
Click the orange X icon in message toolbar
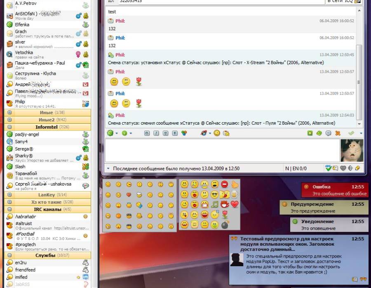click(338, 133)
